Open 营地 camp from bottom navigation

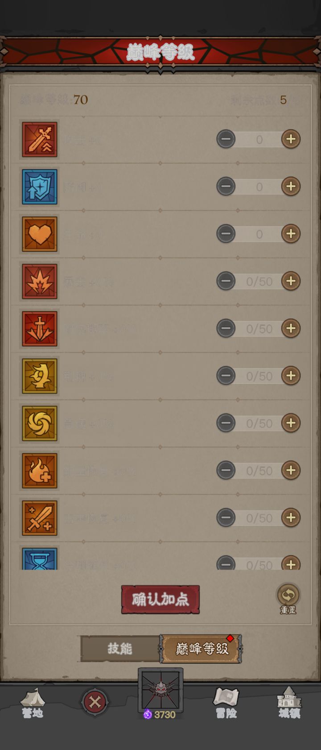point(33,703)
